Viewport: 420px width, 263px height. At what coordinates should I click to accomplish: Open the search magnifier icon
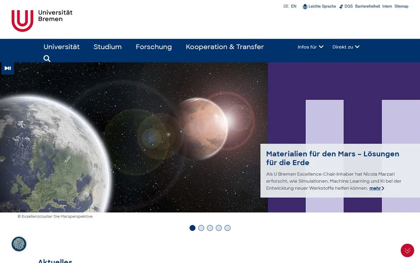[47, 58]
